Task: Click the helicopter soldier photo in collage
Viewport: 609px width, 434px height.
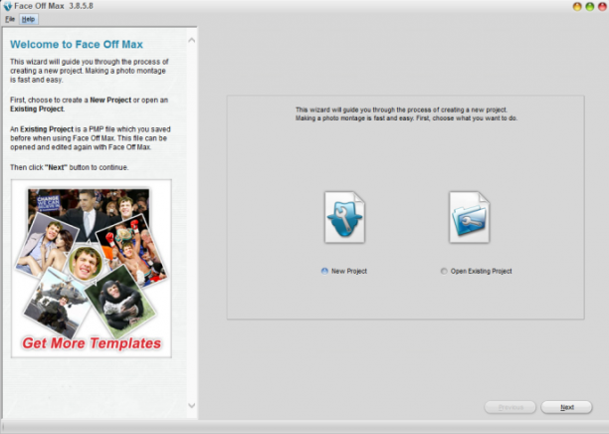Action: click(57, 303)
